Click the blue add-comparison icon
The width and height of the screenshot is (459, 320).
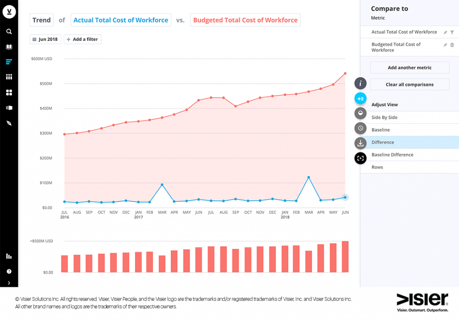click(360, 98)
